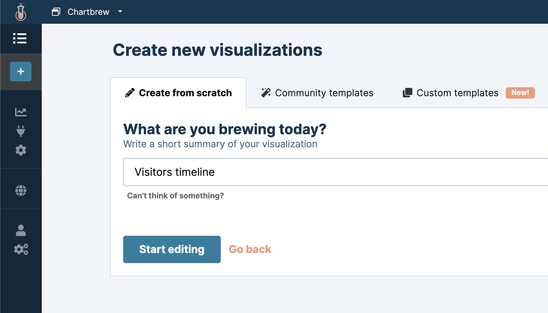Screen dimensions: 548x313
Task: Switch to the Community templates tab
Action: pyautogui.click(x=317, y=93)
